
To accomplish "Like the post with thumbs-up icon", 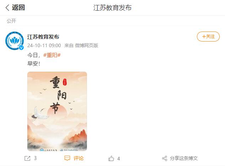I will (111, 159).
